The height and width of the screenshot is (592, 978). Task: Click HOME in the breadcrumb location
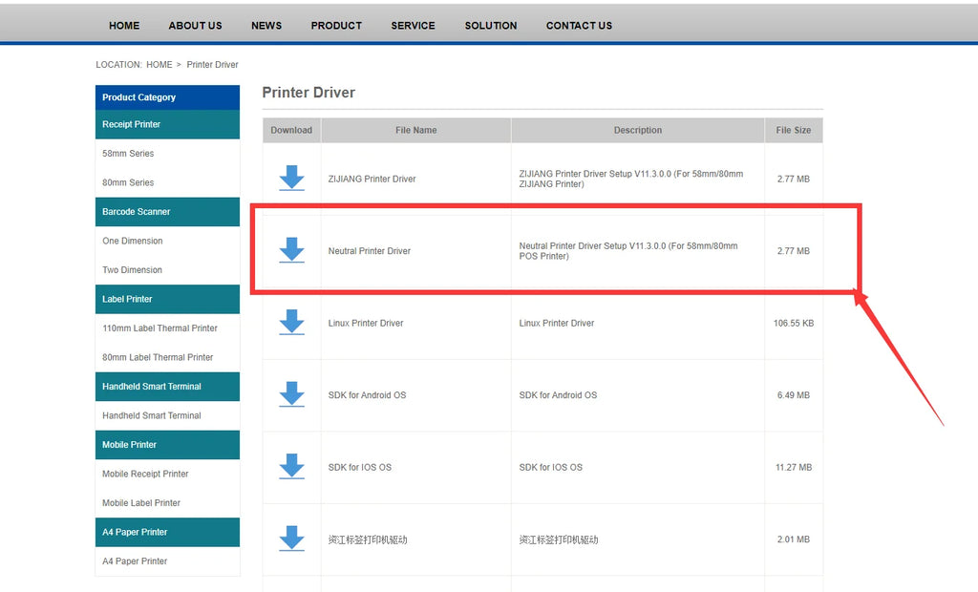point(159,65)
